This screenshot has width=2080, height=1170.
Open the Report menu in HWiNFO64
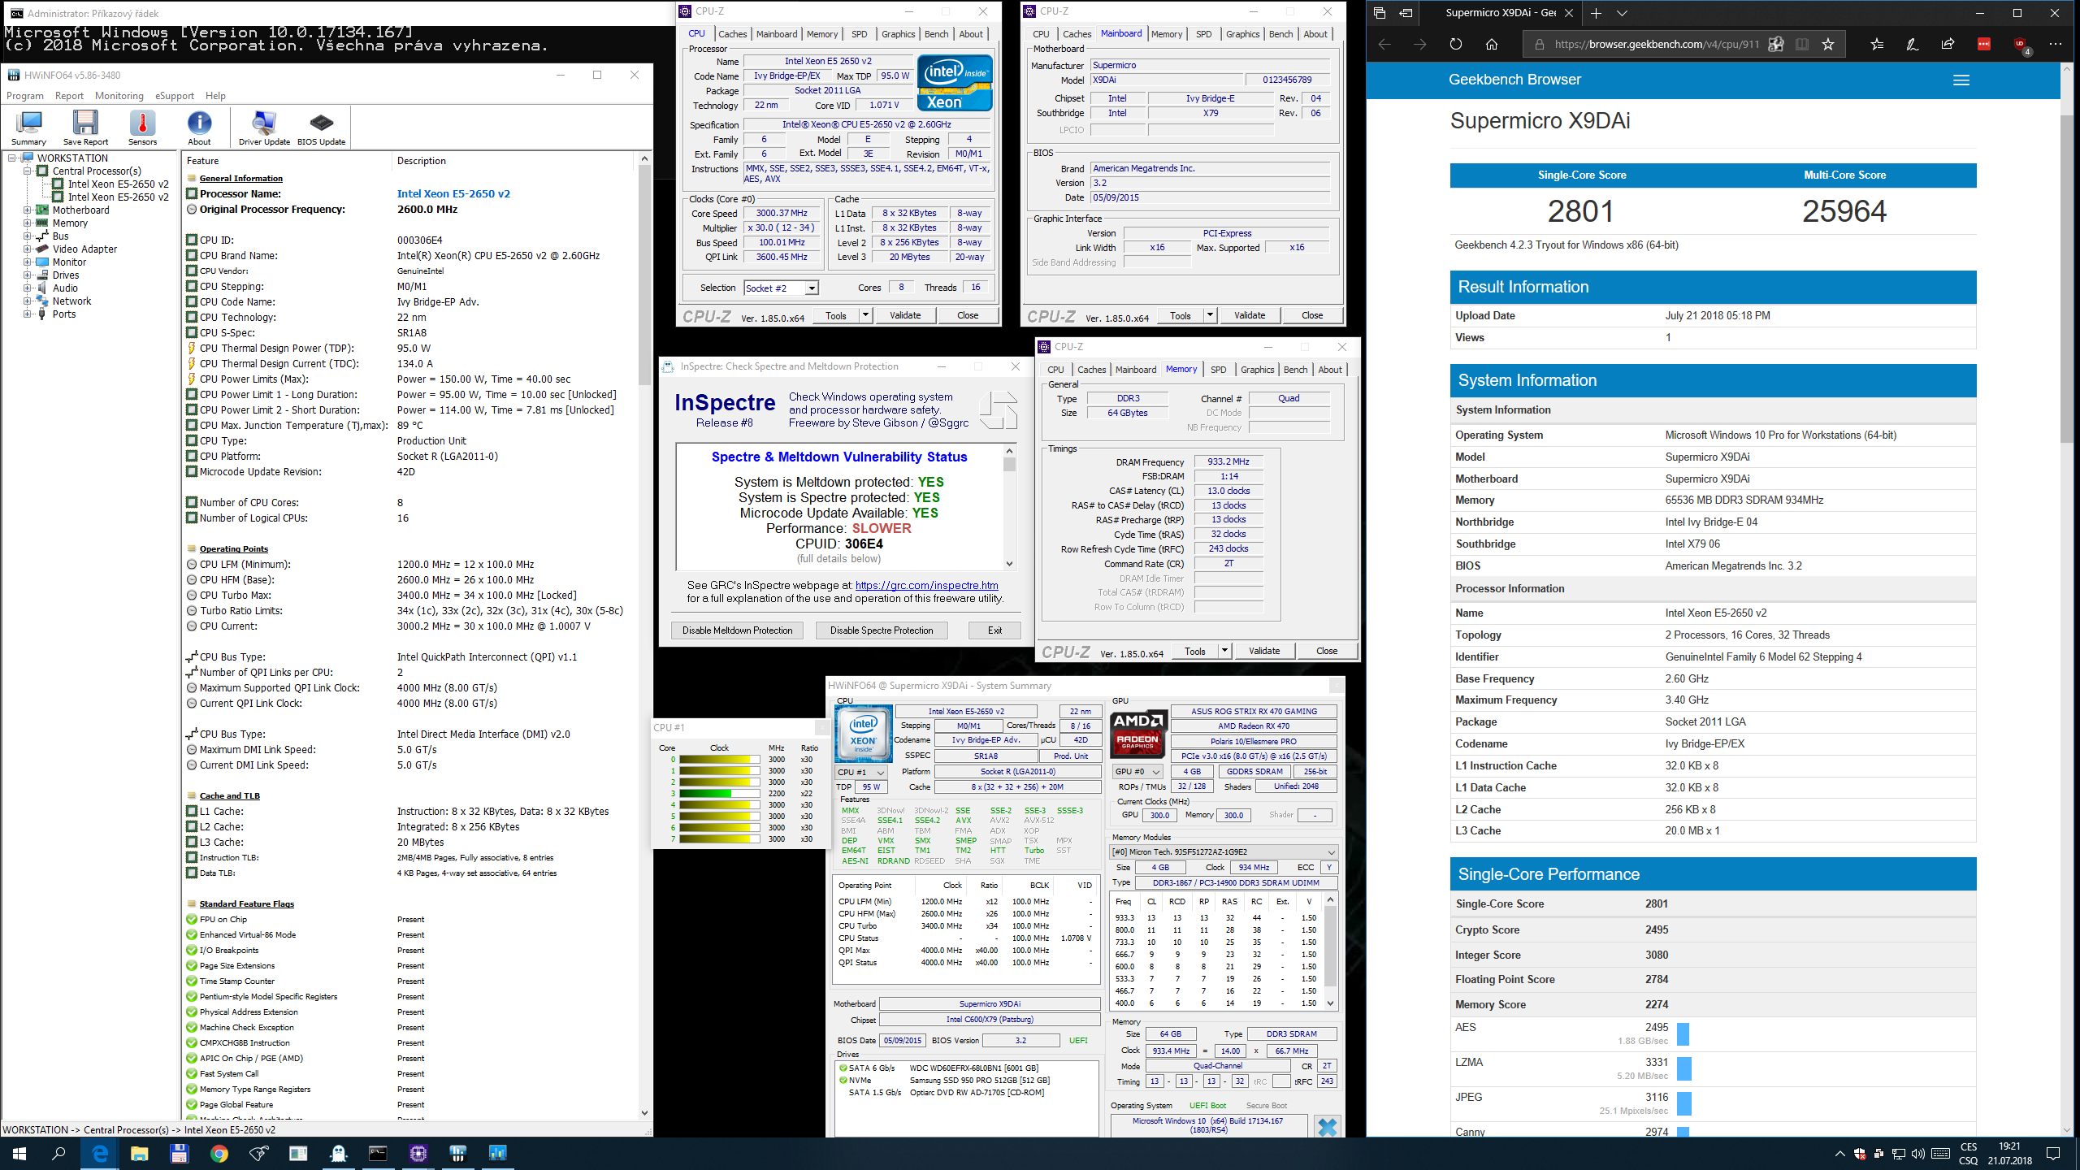click(x=69, y=96)
